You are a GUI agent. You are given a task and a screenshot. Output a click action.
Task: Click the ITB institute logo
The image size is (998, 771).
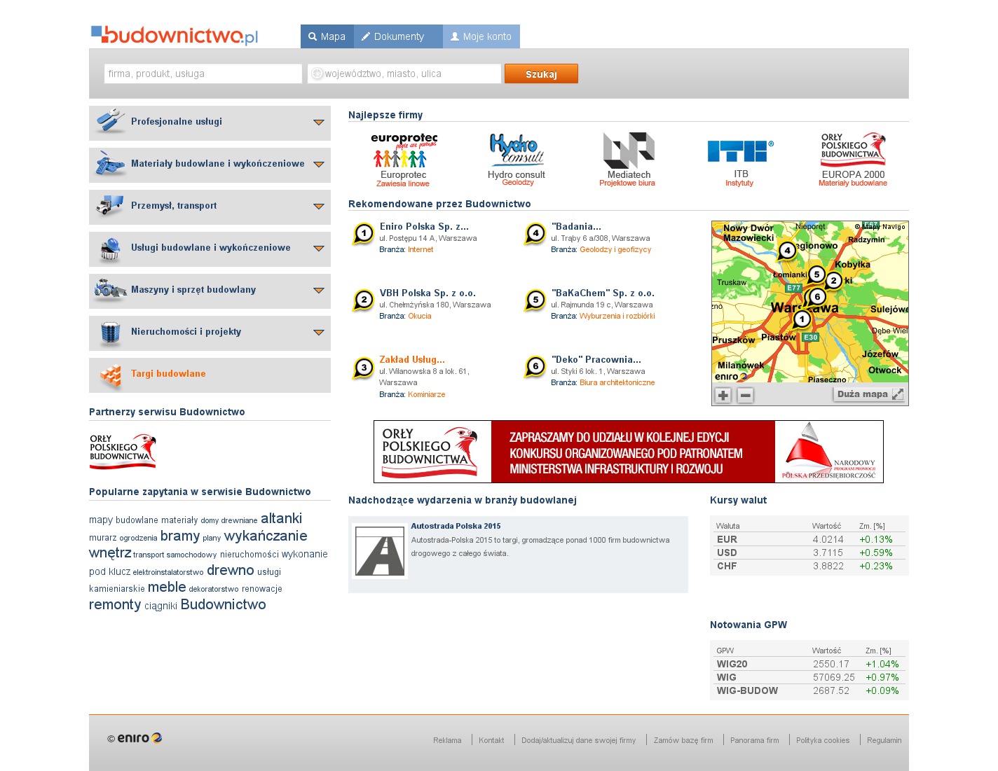coord(741,151)
